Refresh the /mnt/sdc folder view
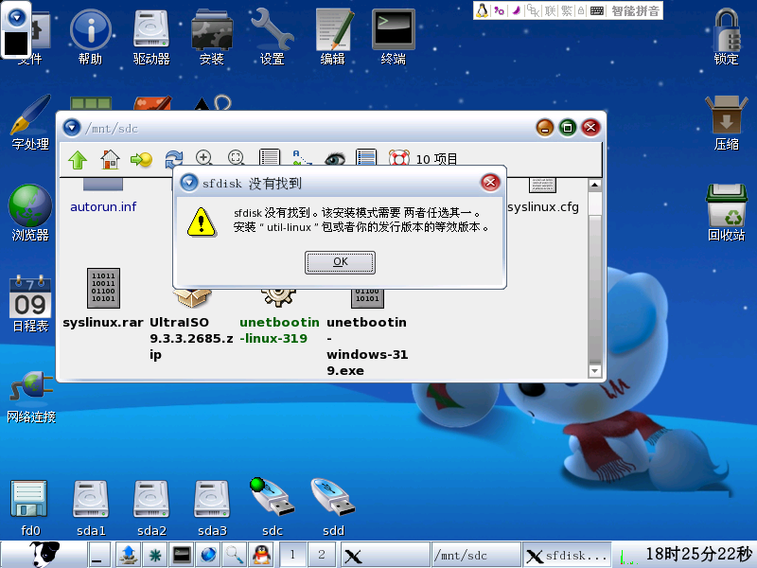757x568 pixels. [173, 158]
